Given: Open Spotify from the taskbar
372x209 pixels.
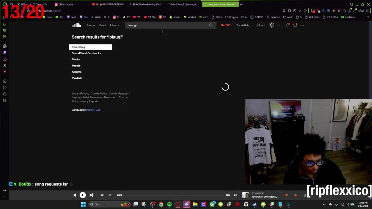Looking at the screenshot, I should click(169, 204).
